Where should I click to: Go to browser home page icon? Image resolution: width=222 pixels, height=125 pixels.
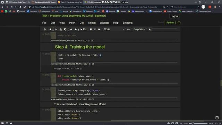(25, 7)
